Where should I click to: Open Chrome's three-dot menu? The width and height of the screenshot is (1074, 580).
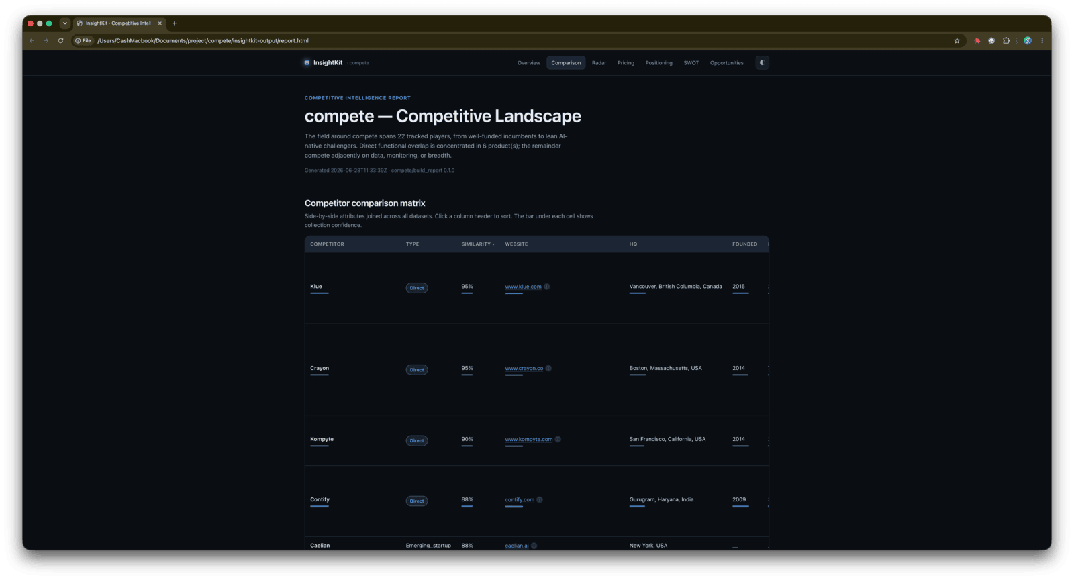coord(1042,41)
